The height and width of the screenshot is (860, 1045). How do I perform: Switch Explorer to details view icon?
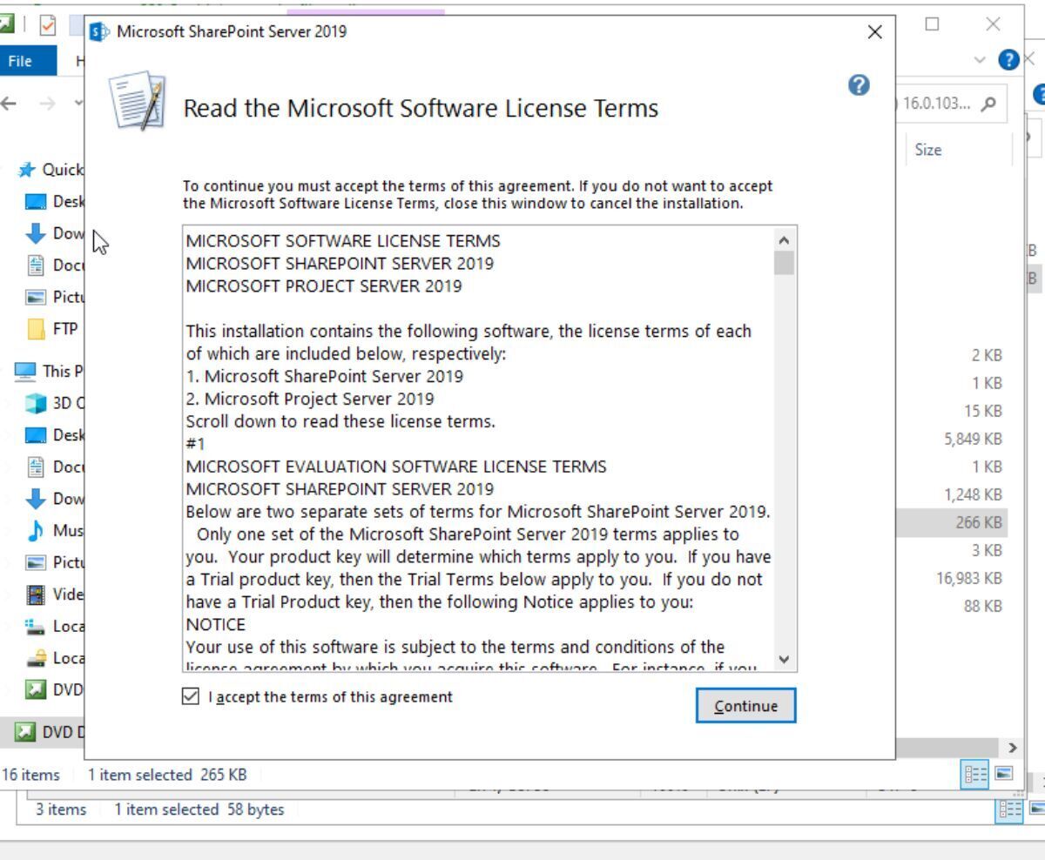976,774
